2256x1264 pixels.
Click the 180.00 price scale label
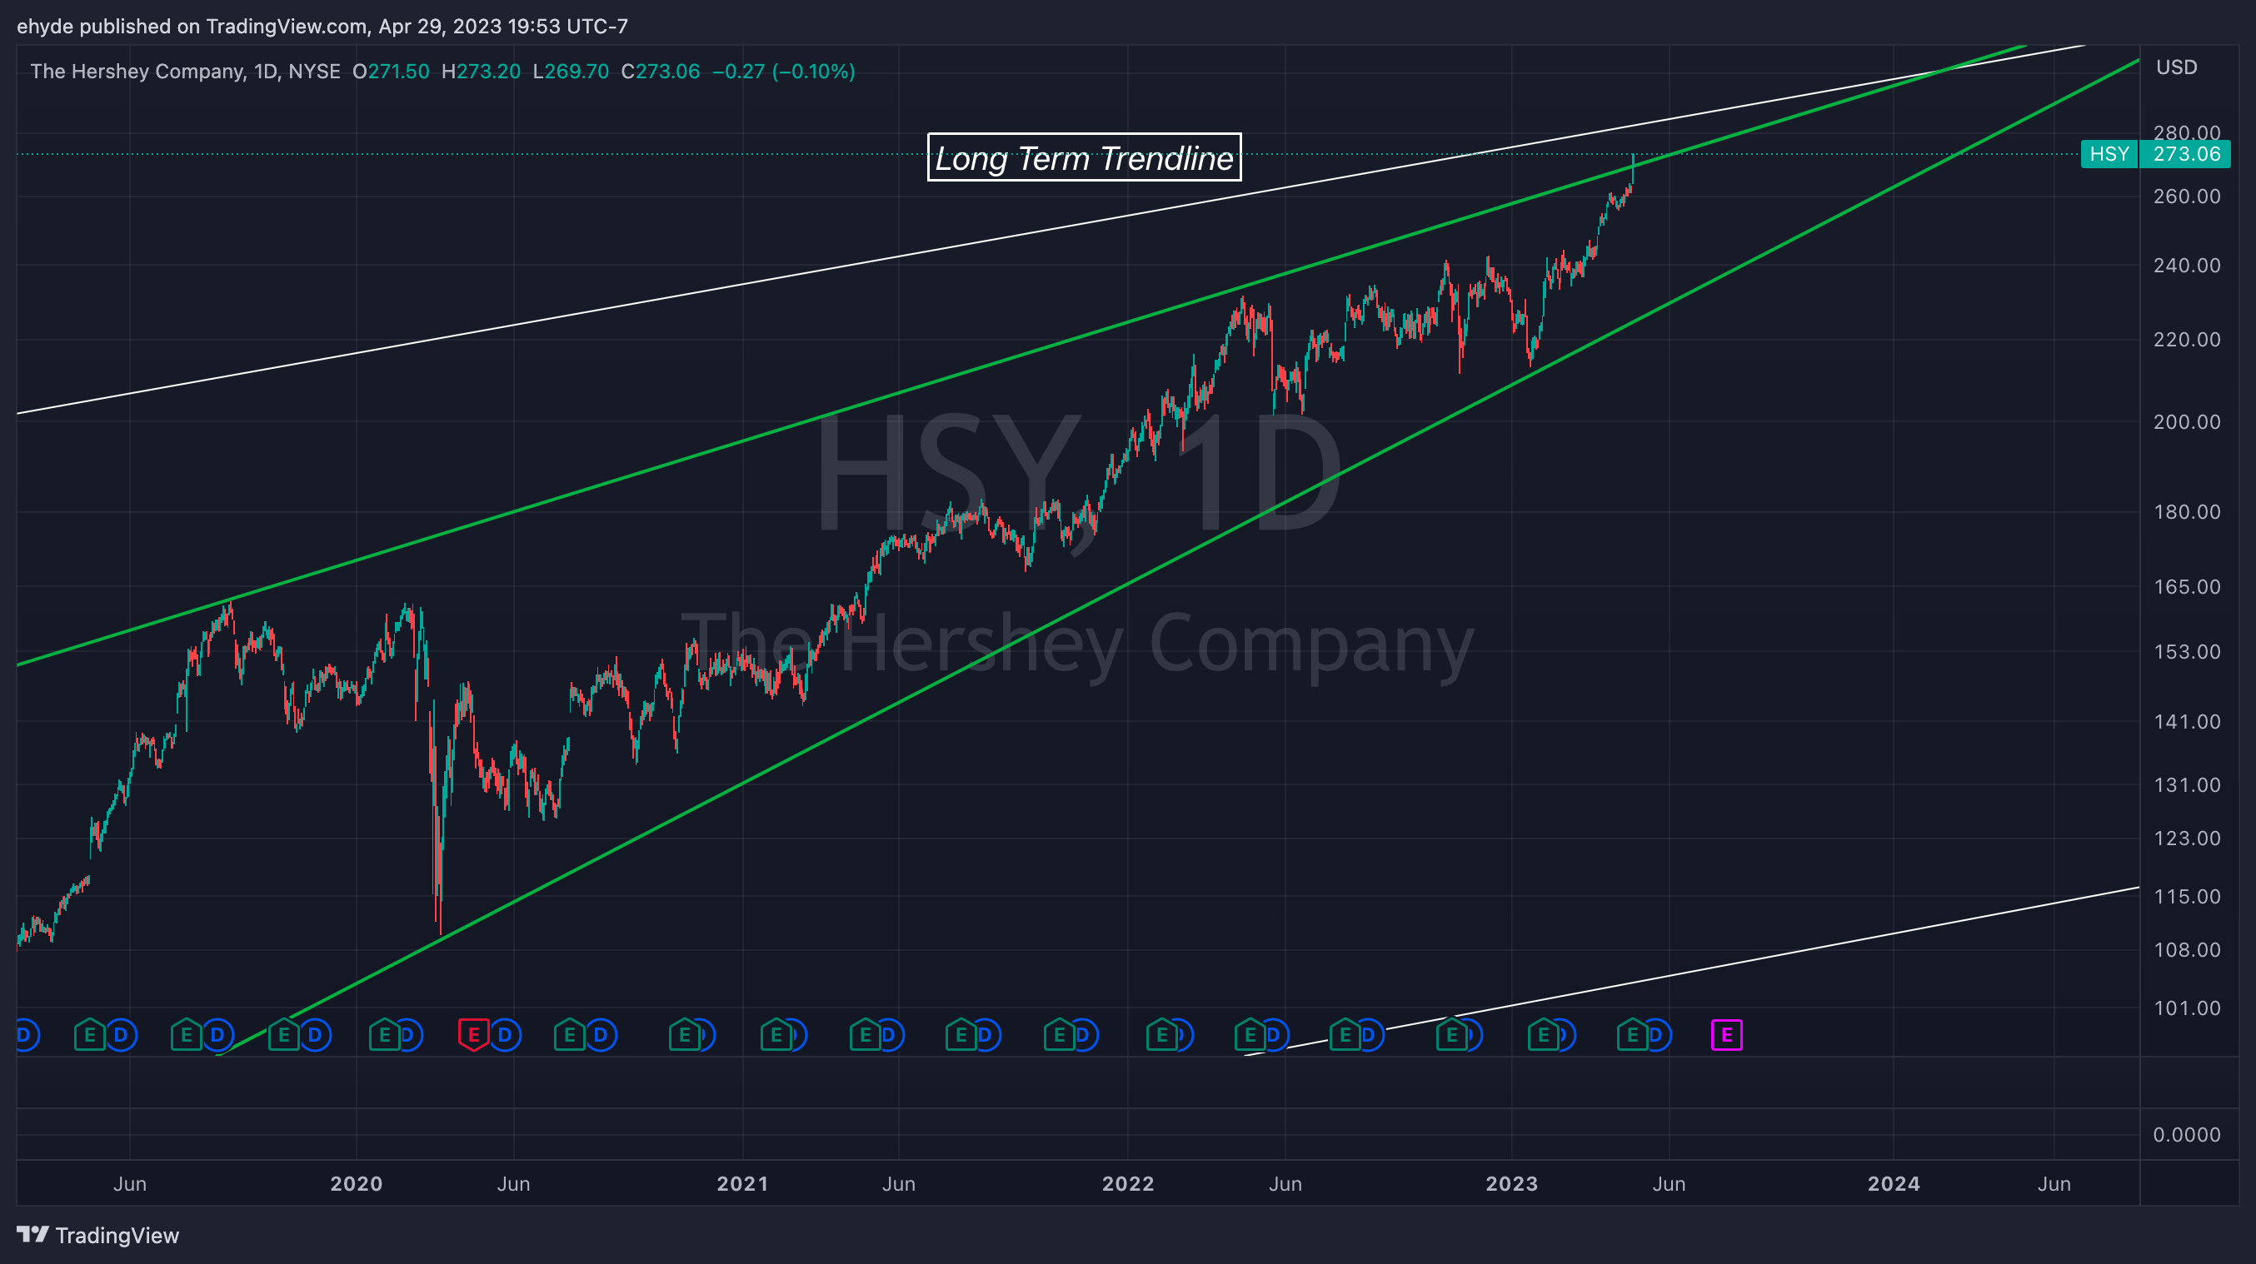click(x=2187, y=512)
